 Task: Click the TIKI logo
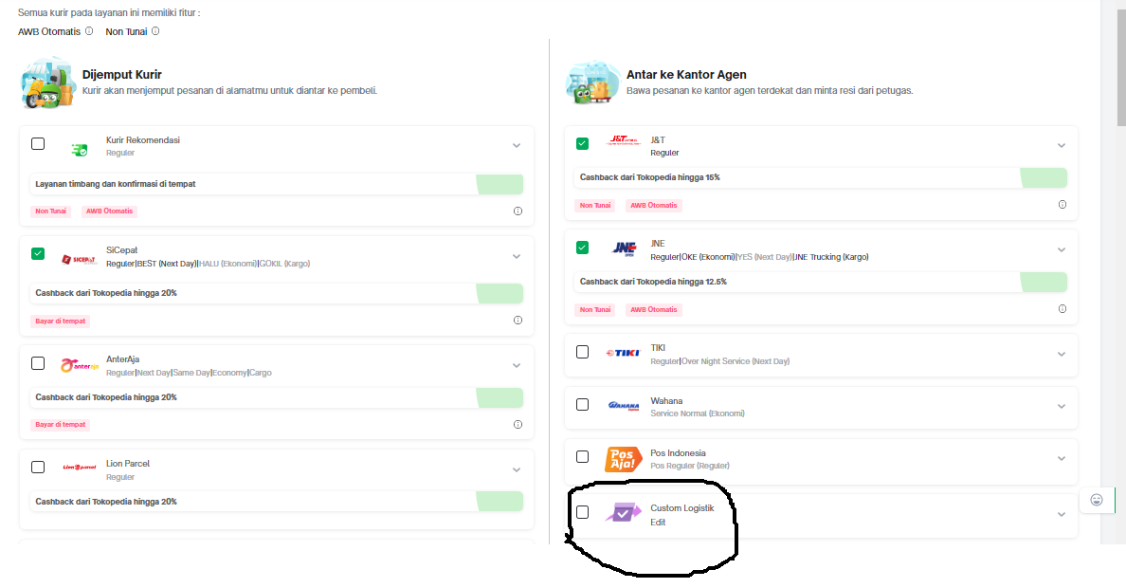(623, 353)
